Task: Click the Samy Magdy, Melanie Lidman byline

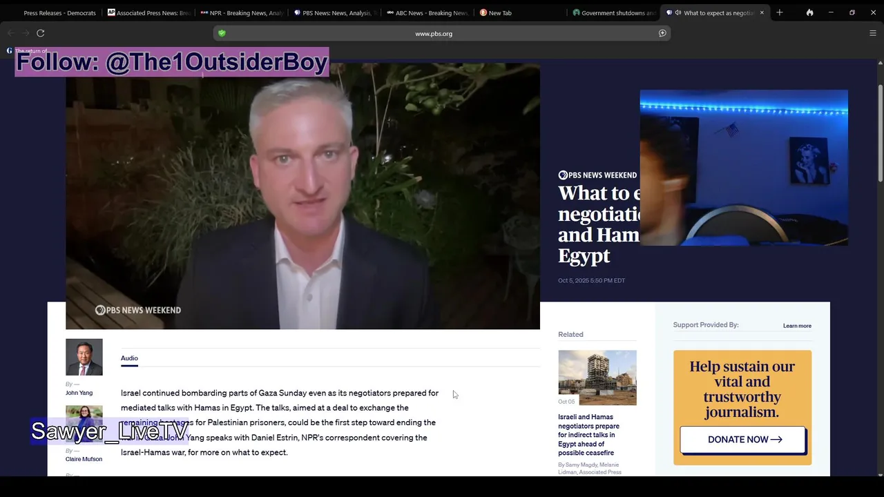Action: click(590, 469)
